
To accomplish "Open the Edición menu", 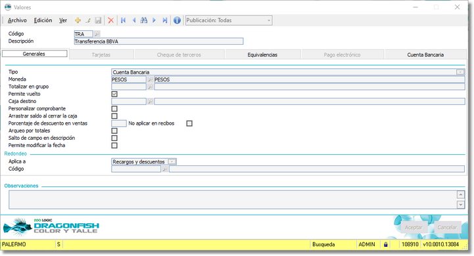I will click(x=43, y=20).
